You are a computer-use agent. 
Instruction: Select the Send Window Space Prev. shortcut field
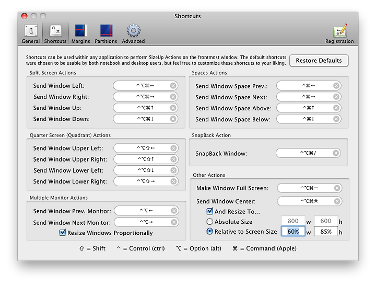coord(309,86)
